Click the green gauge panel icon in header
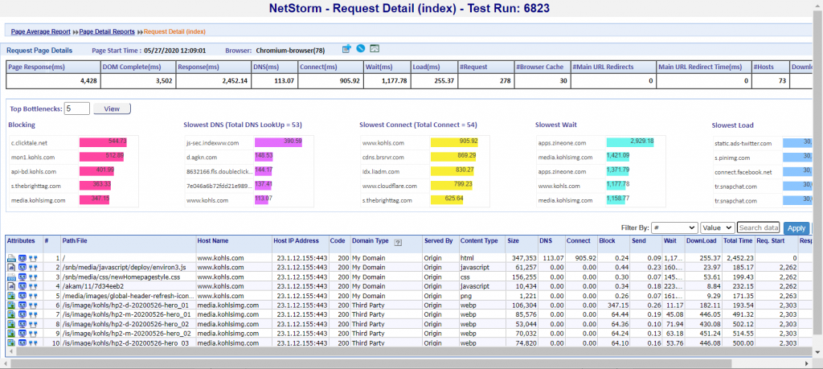This screenshot has width=823, height=369. tap(375, 49)
